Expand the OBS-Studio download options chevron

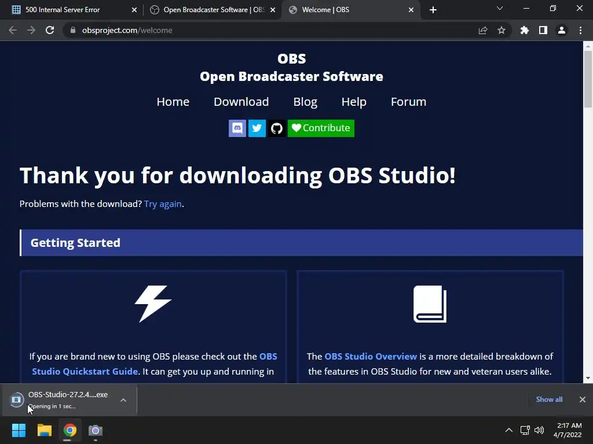coord(123,400)
